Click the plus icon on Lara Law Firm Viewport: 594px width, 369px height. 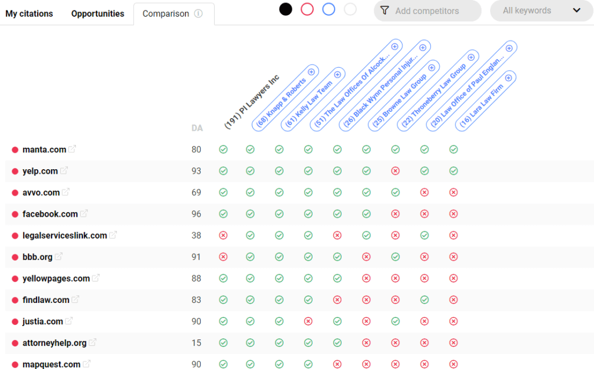(x=508, y=78)
